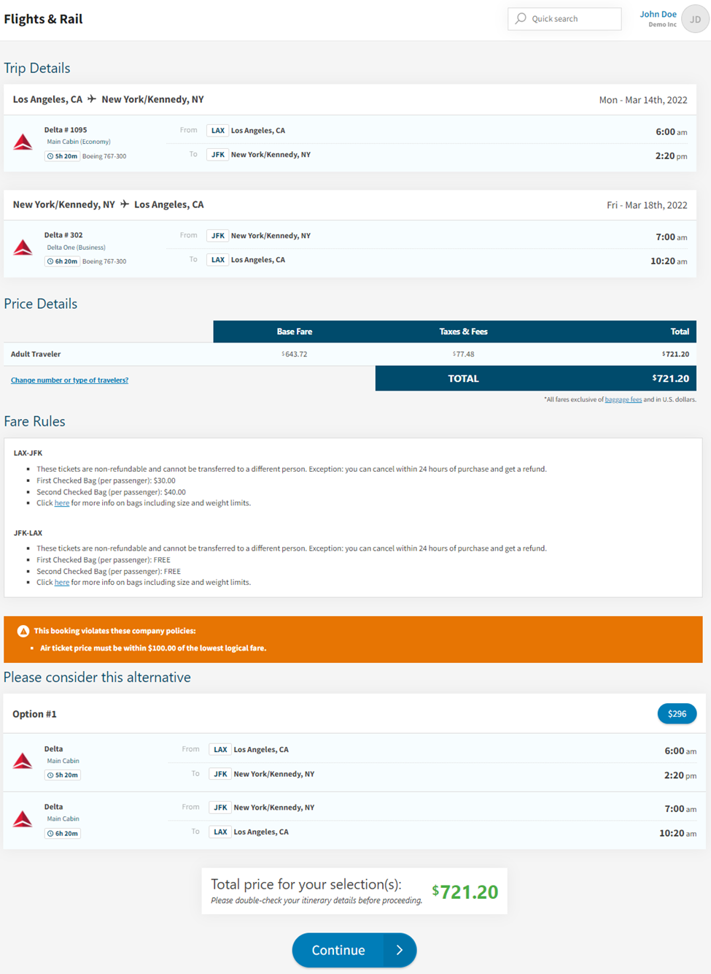Focus the Quick search field

564,18
